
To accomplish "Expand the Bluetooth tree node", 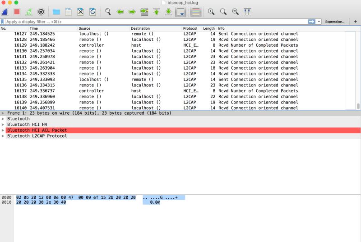I will pyautogui.click(x=3, y=119).
